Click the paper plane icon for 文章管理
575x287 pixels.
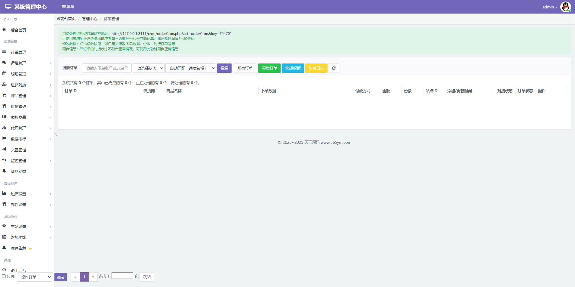tap(4, 149)
